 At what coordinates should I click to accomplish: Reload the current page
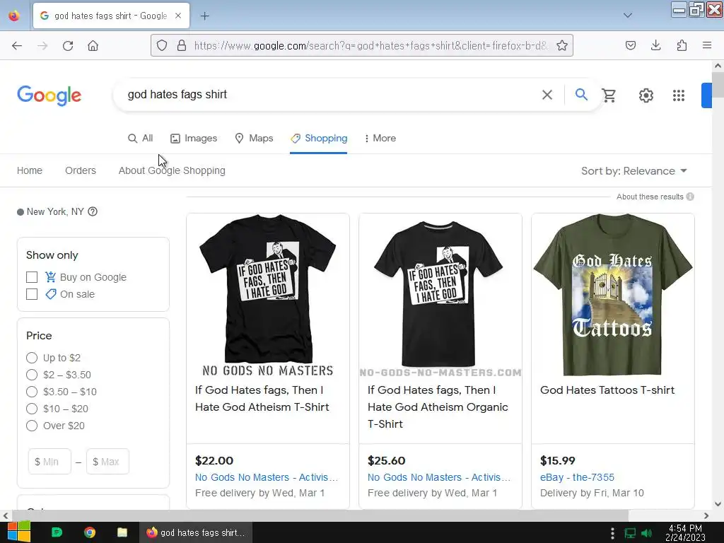coord(68,46)
